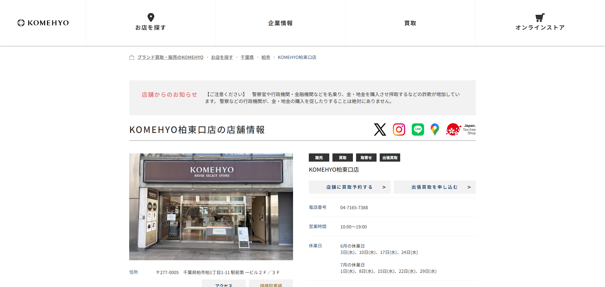Click the 買取 service tag above store name
Screen dimensions: 605x287
pos(343,158)
